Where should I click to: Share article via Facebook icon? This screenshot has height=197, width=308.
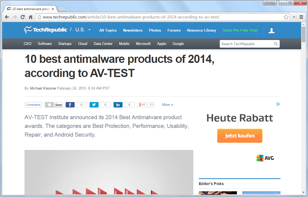(70, 105)
